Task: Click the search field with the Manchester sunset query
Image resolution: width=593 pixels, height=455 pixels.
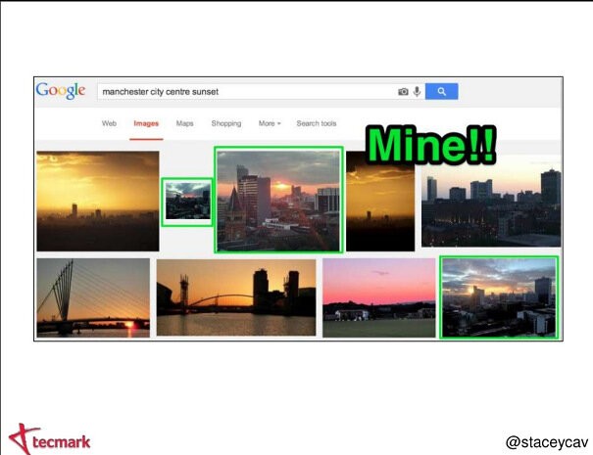Action: pyautogui.click(x=261, y=92)
